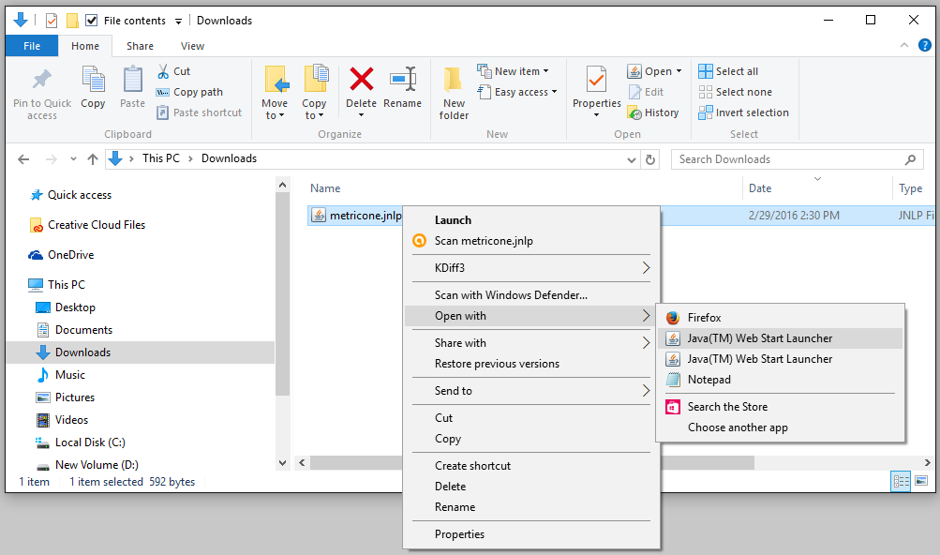Viewport: 940px width, 555px height.
Task: Click the Edit button in Open group
Action: click(x=646, y=92)
